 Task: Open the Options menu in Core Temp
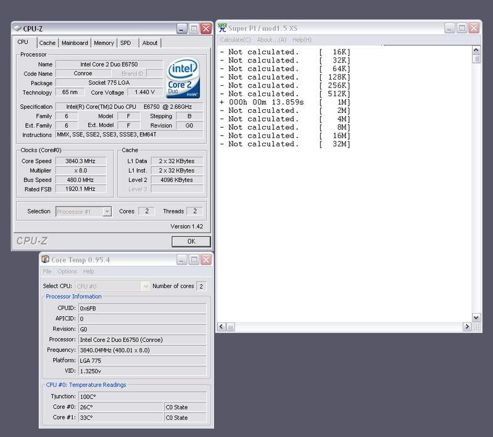pos(67,271)
